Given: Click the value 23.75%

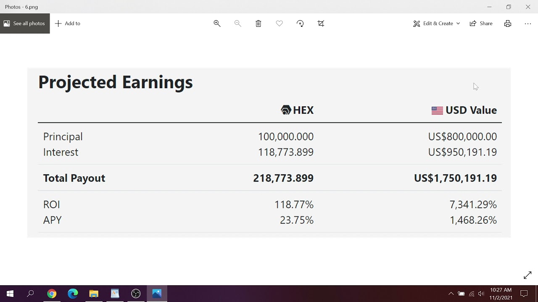Looking at the screenshot, I should pos(297,220).
